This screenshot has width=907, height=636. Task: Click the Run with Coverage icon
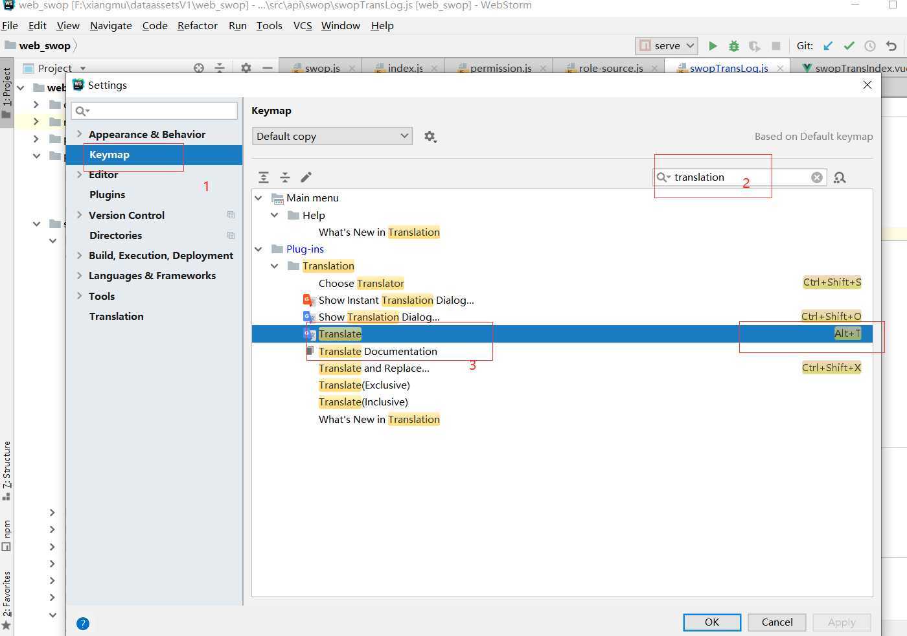click(x=755, y=46)
